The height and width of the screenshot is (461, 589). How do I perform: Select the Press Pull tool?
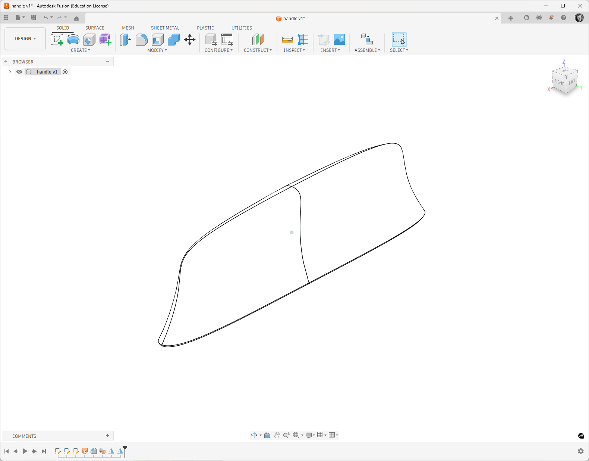[125, 39]
